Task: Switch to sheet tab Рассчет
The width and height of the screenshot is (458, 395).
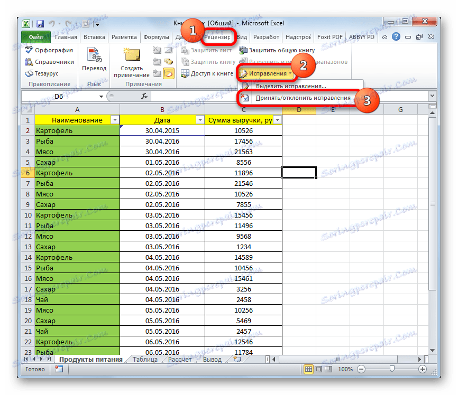Action: (180, 360)
